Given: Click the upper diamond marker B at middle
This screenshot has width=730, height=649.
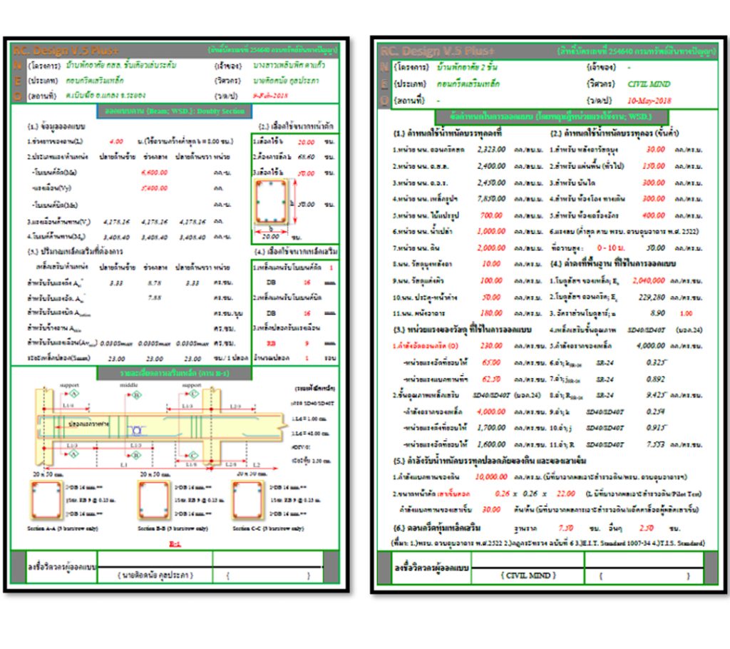Looking at the screenshot, I should click(136, 395).
